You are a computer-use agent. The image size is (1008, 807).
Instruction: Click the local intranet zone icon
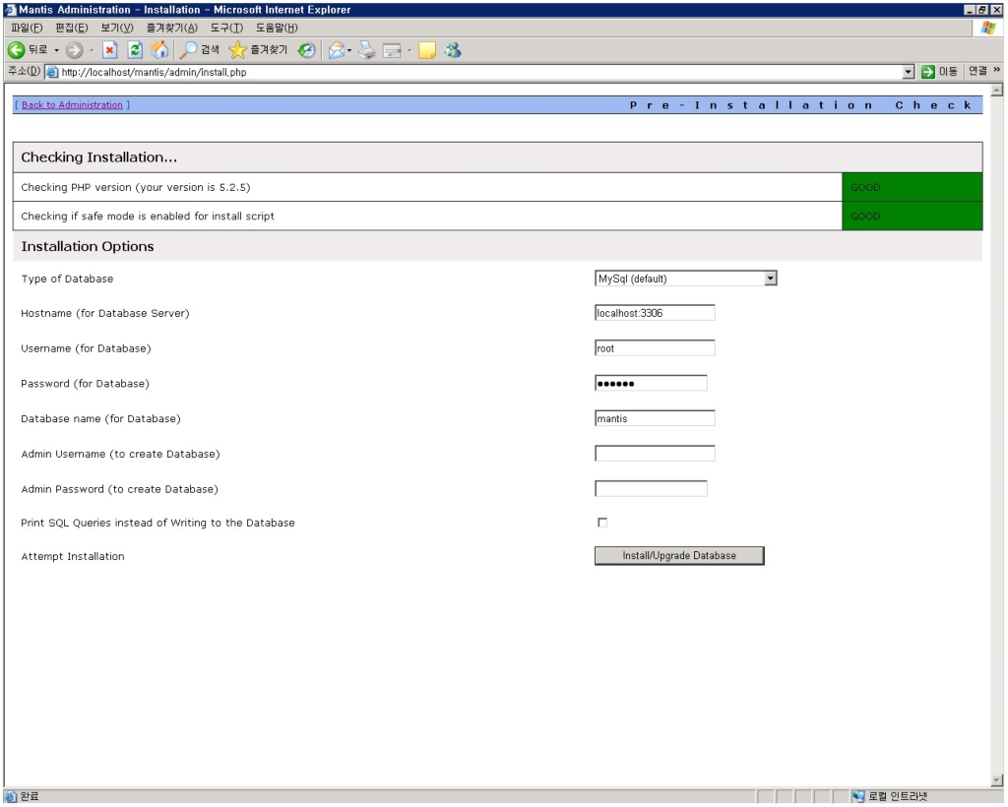pyautogui.click(x=858, y=797)
